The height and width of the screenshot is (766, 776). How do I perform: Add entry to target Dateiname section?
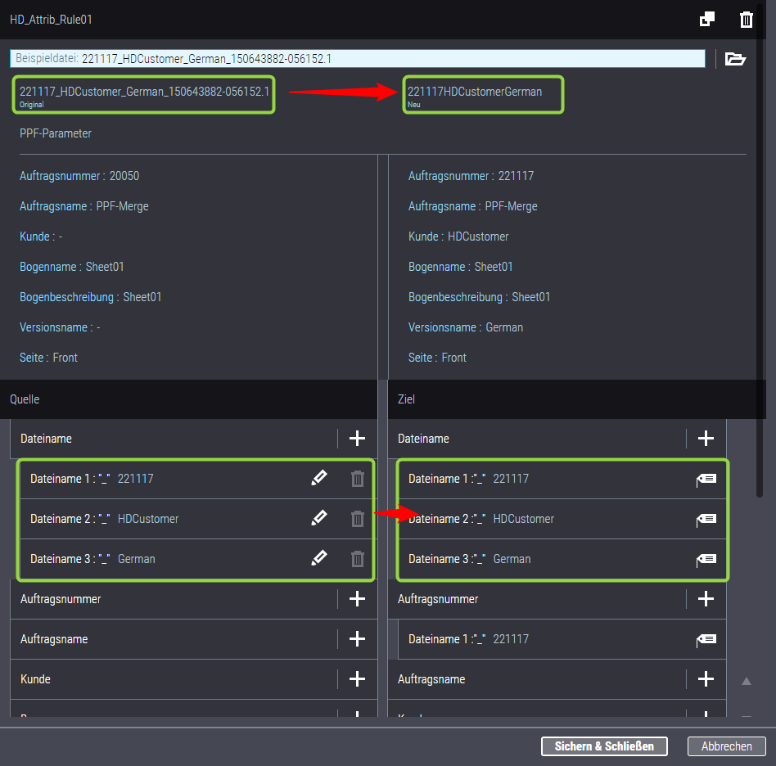coord(706,439)
